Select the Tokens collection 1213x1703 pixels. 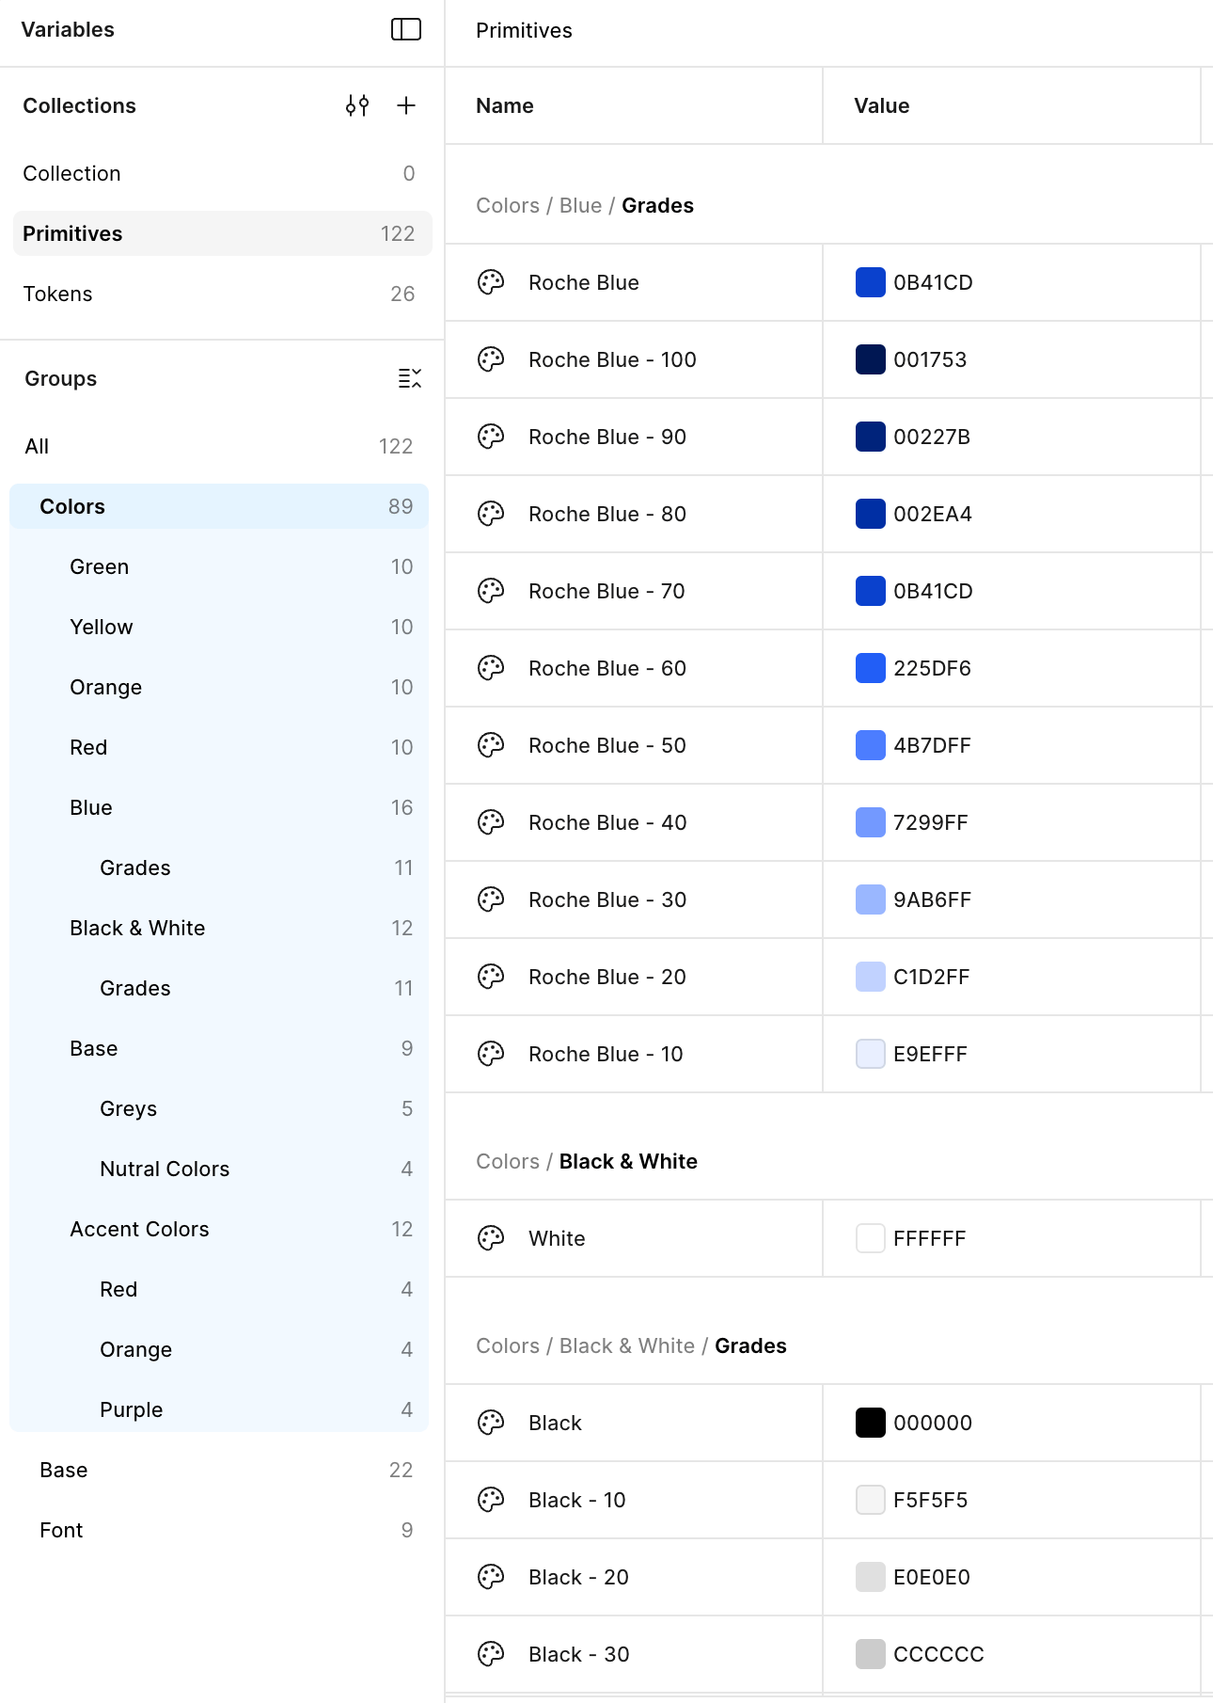tap(58, 294)
